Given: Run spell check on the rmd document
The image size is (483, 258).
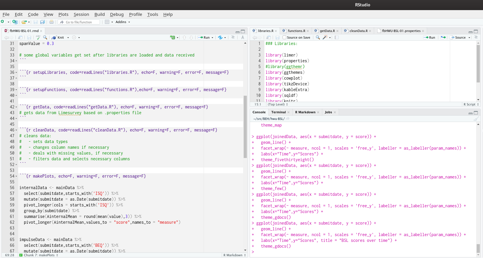Looking at the screenshot, I should [x=38, y=37].
